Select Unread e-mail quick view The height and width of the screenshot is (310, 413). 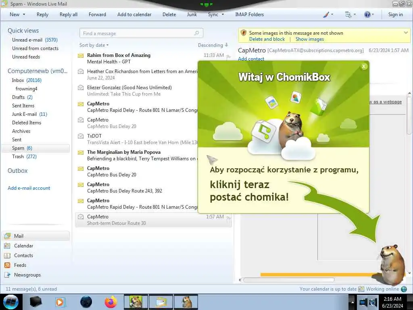(x=35, y=40)
